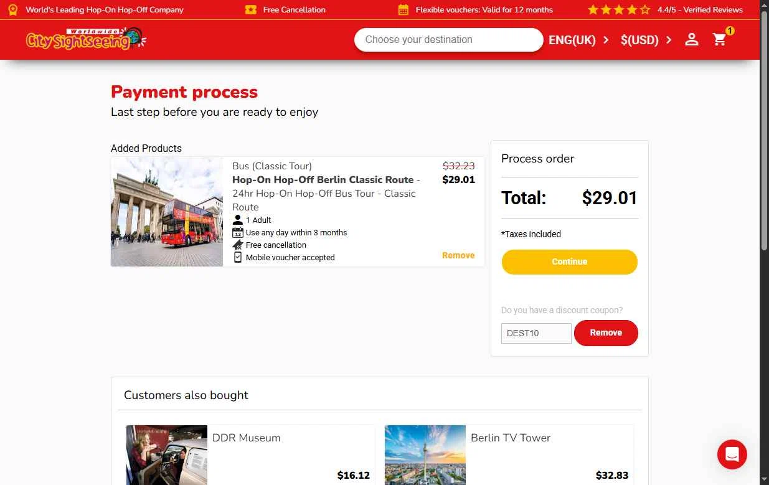Image resolution: width=769 pixels, height=485 pixels.
Task: Click the $29.01 total amount
Action: 610,198
